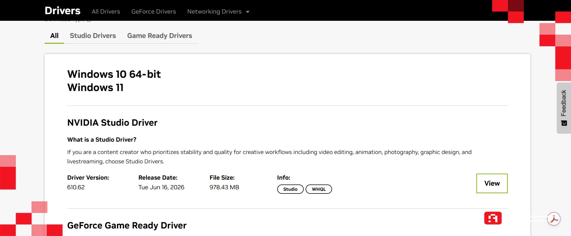
Task: Click the "File Size:" label
Action: coord(222,178)
